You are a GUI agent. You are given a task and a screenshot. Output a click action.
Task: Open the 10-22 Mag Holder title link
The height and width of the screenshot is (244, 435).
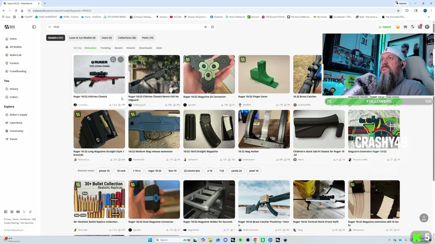tap(248, 151)
